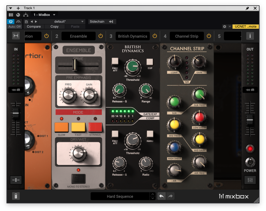Select the orange SLOW mode button
The height and width of the screenshot is (211, 266).
coord(61,127)
